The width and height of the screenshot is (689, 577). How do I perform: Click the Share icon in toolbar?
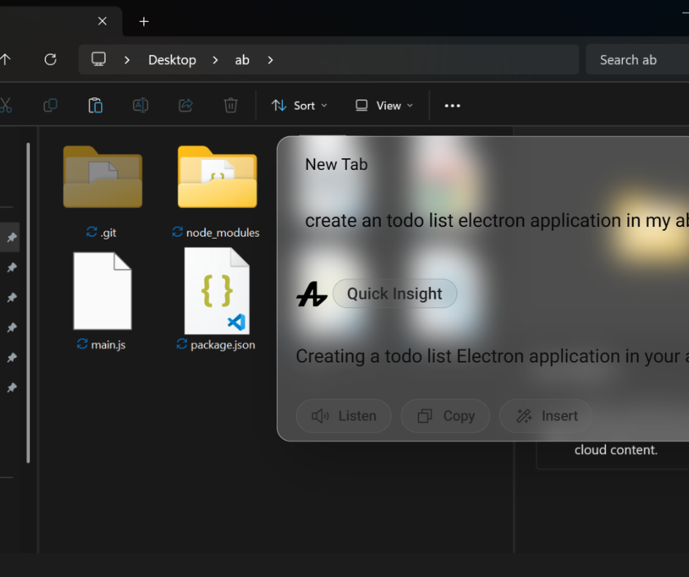(x=185, y=105)
